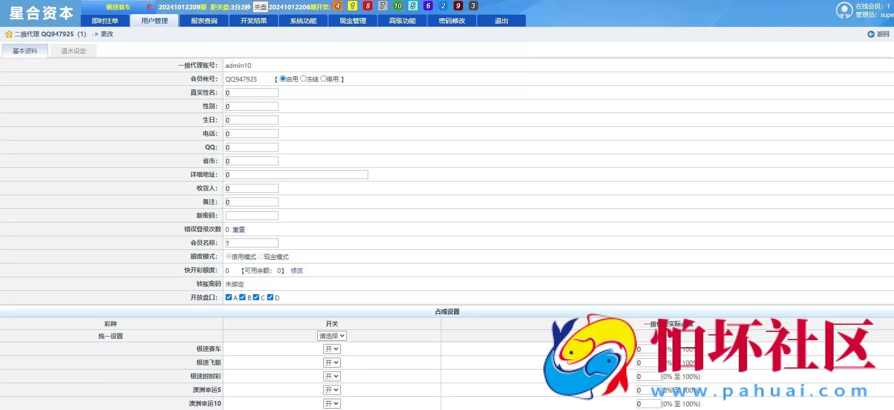Click cyan lottery ball number 5
894x410 pixels.
point(413,6)
